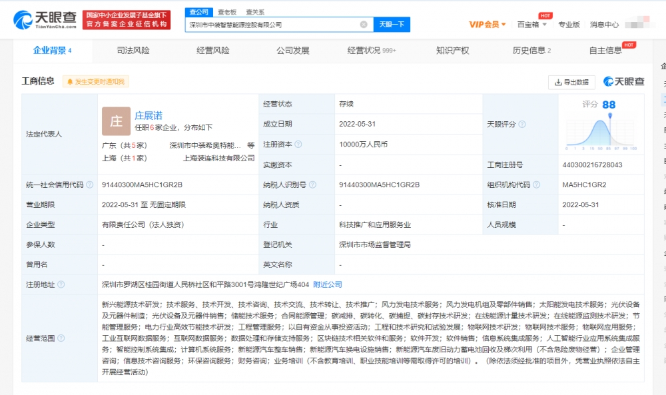Click the score distribution chart marker
Screen dimensions: 666x395
610,115
